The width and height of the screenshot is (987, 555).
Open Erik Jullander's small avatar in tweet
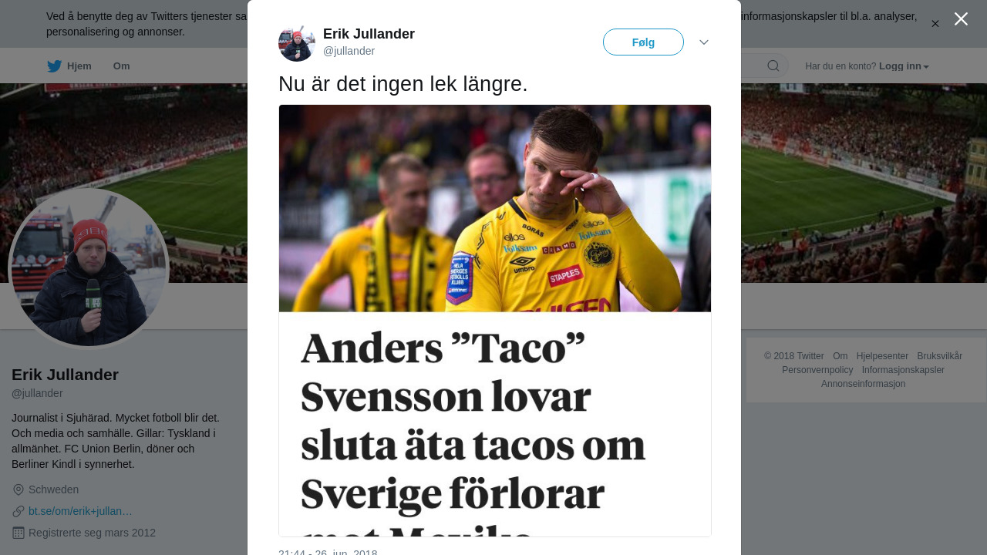(x=297, y=43)
